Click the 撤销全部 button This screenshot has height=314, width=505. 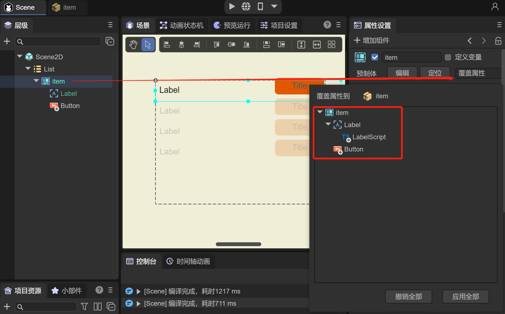pyautogui.click(x=408, y=297)
